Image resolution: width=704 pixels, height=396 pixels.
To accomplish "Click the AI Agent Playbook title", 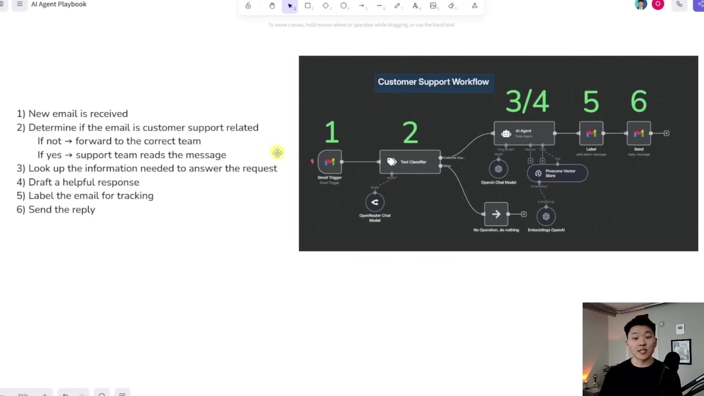I will 59,4.
